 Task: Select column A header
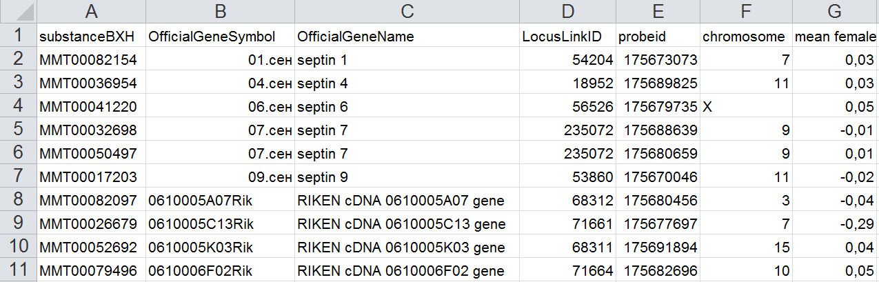tap(90, 11)
